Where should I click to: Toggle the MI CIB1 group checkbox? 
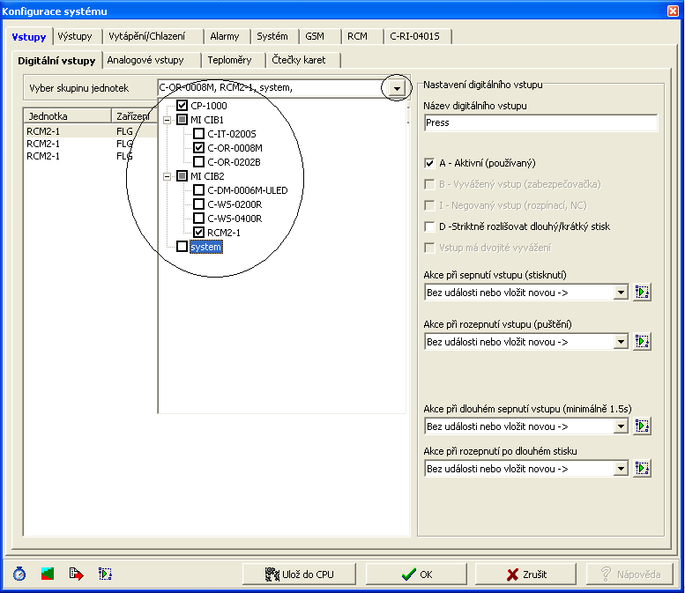(182, 120)
